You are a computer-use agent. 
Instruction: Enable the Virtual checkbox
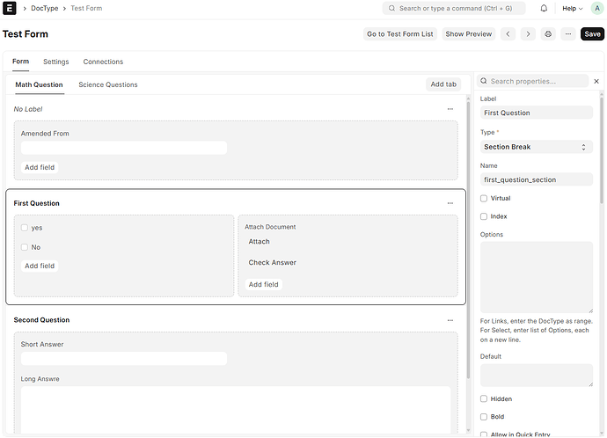(484, 199)
